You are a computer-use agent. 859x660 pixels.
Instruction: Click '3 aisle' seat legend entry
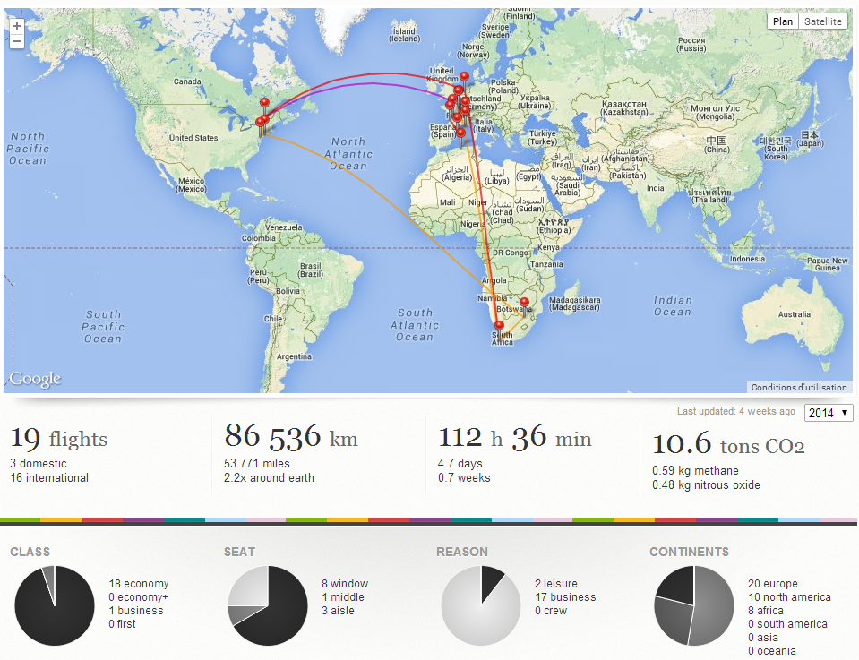(338, 610)
